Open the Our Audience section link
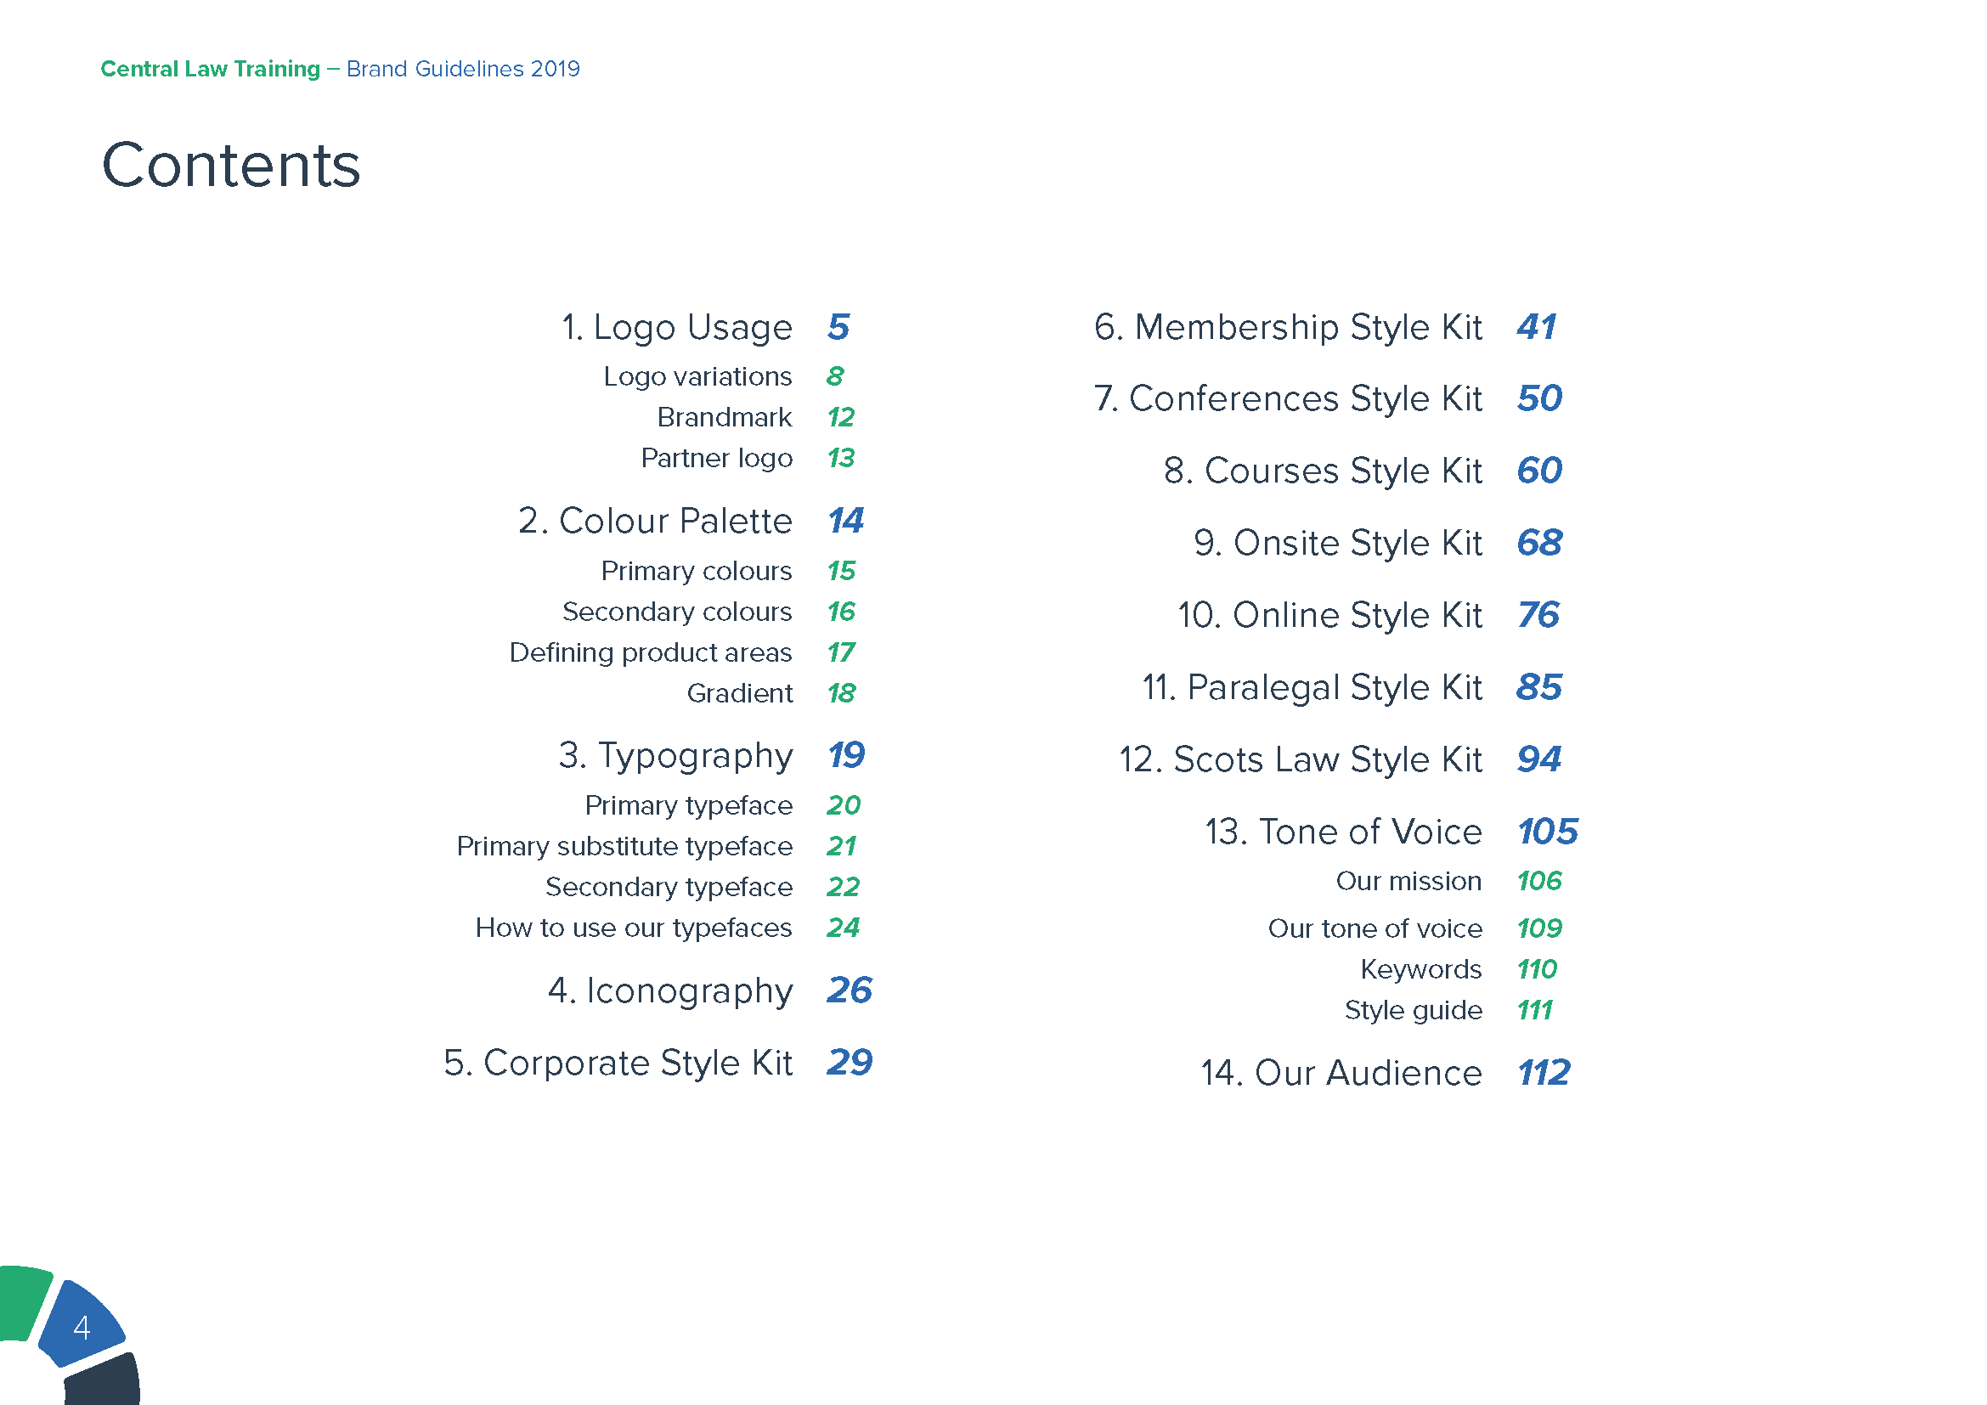1987x1405 pixels. pyautogui.click(x=1341, y=1074)
